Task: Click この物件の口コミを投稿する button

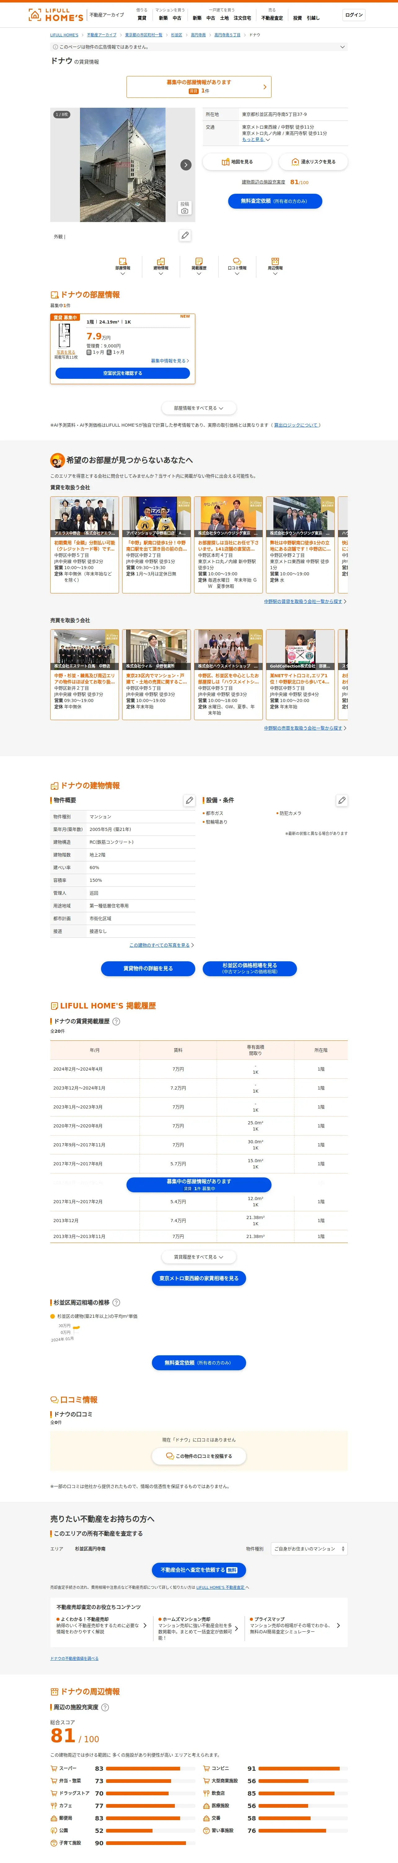Action: [x=199, y=1456]
